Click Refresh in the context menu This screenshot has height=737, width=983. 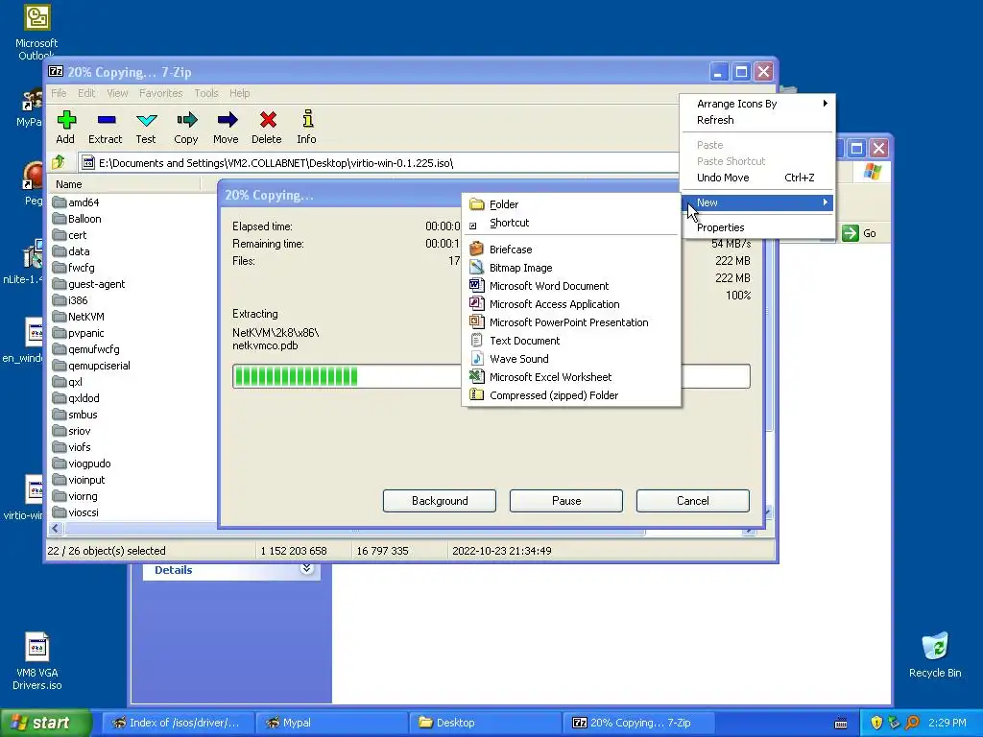pos(757,120)
